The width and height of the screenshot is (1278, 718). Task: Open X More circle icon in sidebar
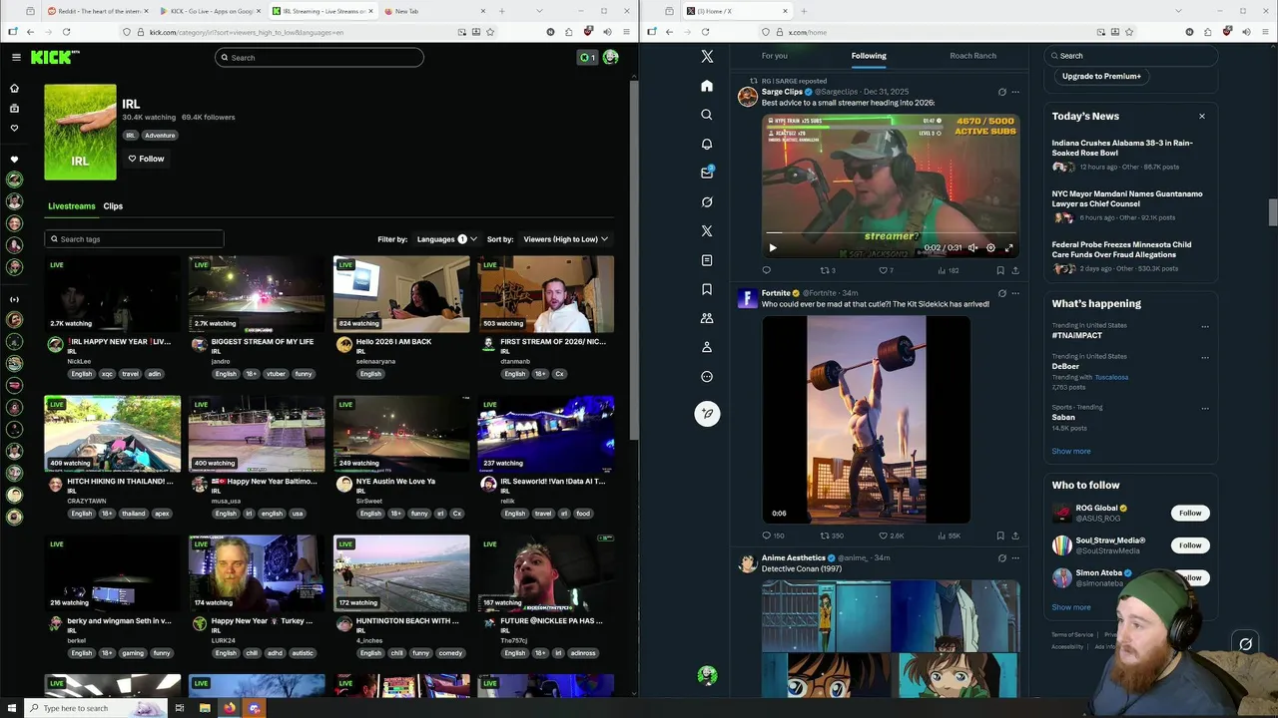(707, 376)
